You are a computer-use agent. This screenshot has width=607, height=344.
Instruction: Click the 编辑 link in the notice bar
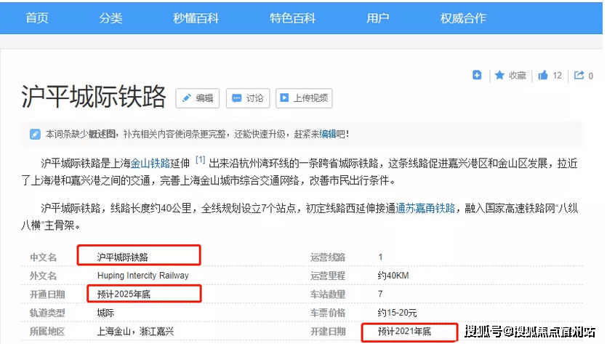coord(328,134)
